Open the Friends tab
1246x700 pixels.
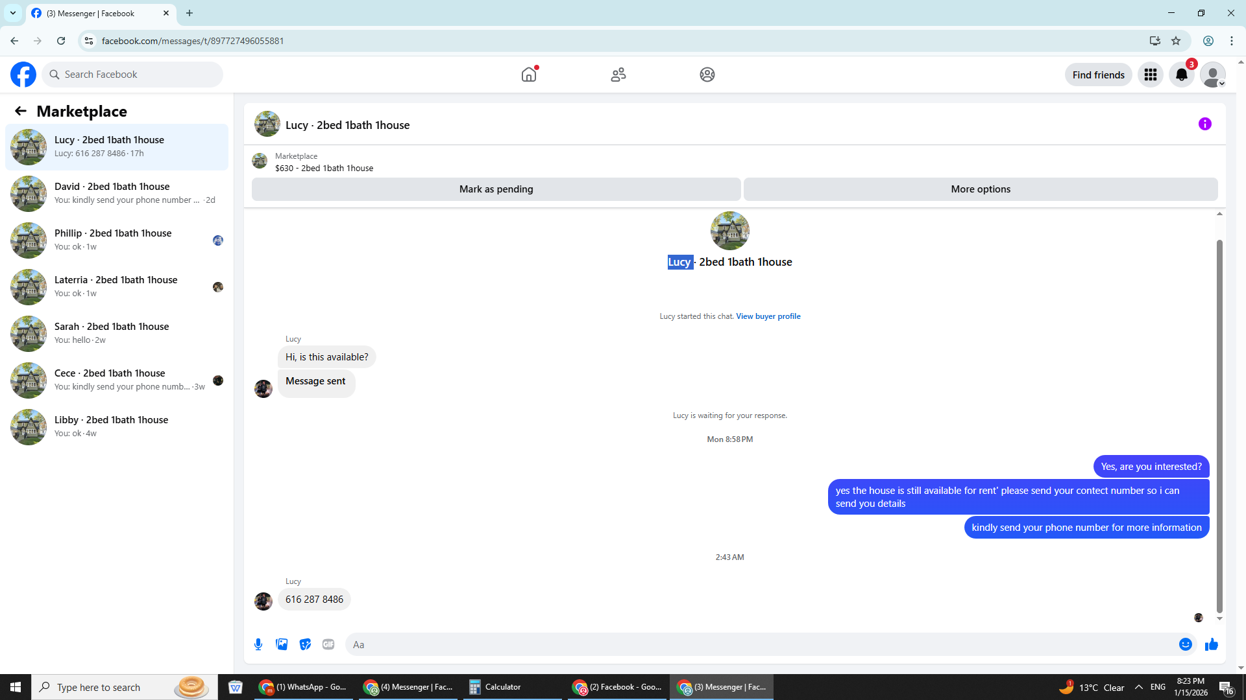click(618, 75)
